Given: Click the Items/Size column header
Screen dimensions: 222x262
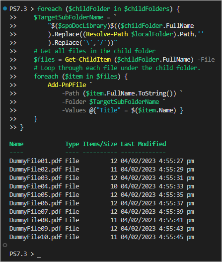Looking at the screenshot, I should click(x=100, y=144).
